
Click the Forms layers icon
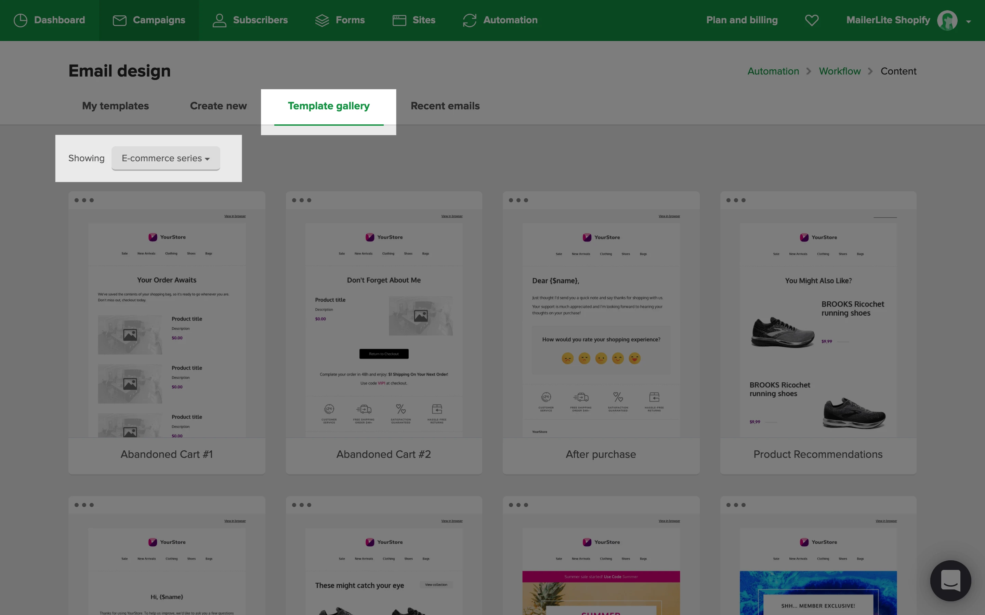pyautogui.click(x=322, y=20)
